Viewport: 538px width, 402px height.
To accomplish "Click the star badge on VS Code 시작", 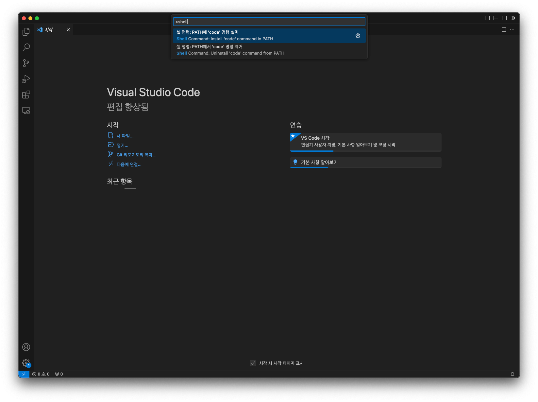I will 293,136.
